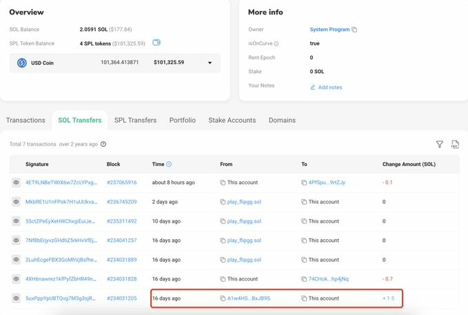Export transfers with the CSV icon
The image size is (468, 315).
pos(455,145)
